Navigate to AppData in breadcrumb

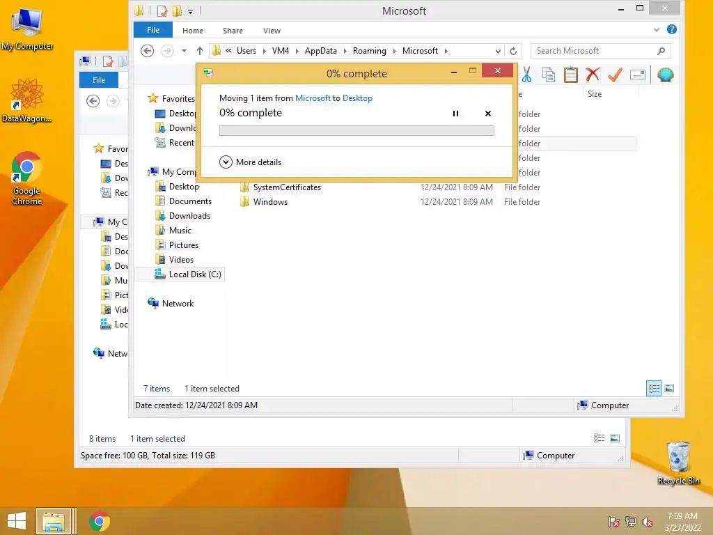click(320, 51)
